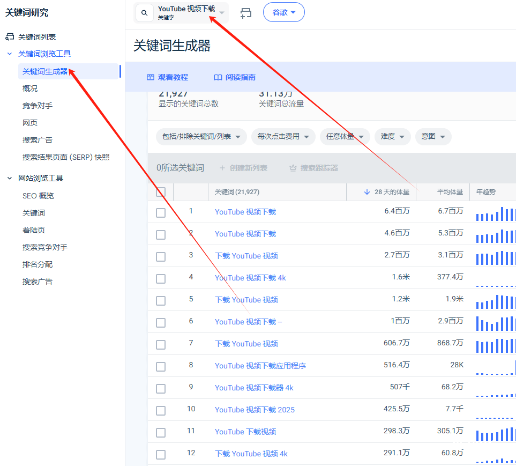This screenshot has height=466, width=516.
Task: Open 概况 in the sidebar
Action: click(30, 88)
